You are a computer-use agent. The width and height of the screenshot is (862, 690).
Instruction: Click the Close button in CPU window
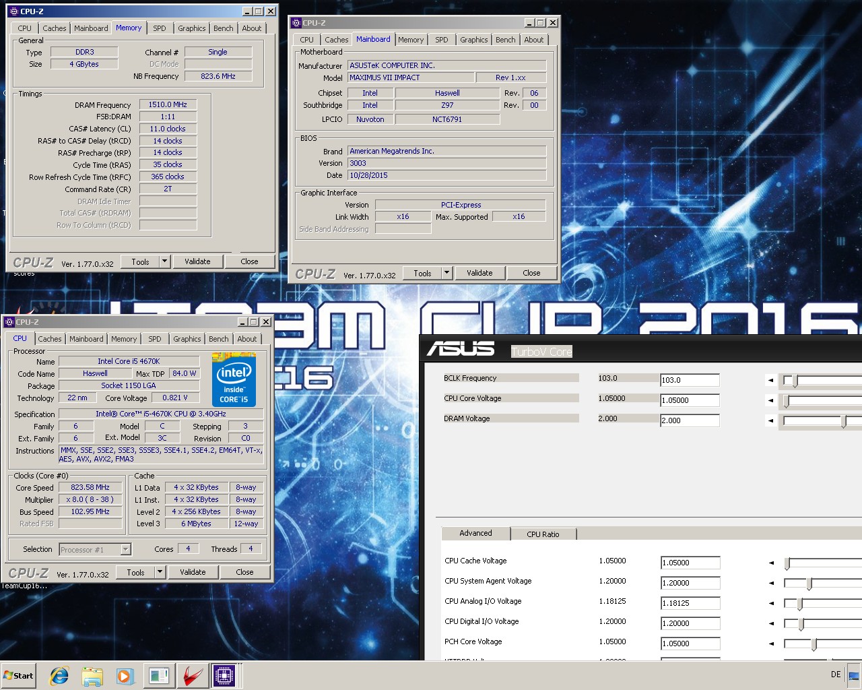click(x=244, y=572)
